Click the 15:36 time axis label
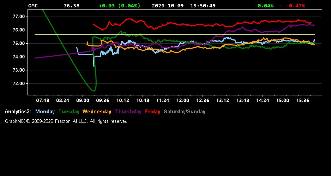331x176 pixels. coord(303,100)
